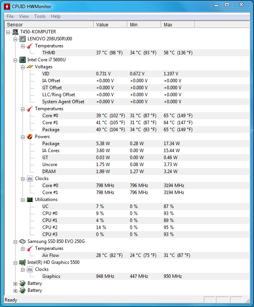Click the Intel Core i7 5600U chip icon
Screen dimensions: 254x307
click(23, 60)
